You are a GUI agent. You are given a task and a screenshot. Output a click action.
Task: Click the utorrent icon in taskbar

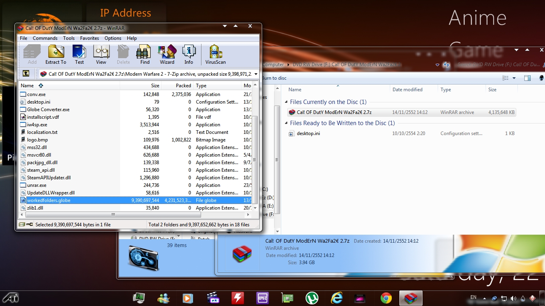pyautogui.click(x=312, y=298)
